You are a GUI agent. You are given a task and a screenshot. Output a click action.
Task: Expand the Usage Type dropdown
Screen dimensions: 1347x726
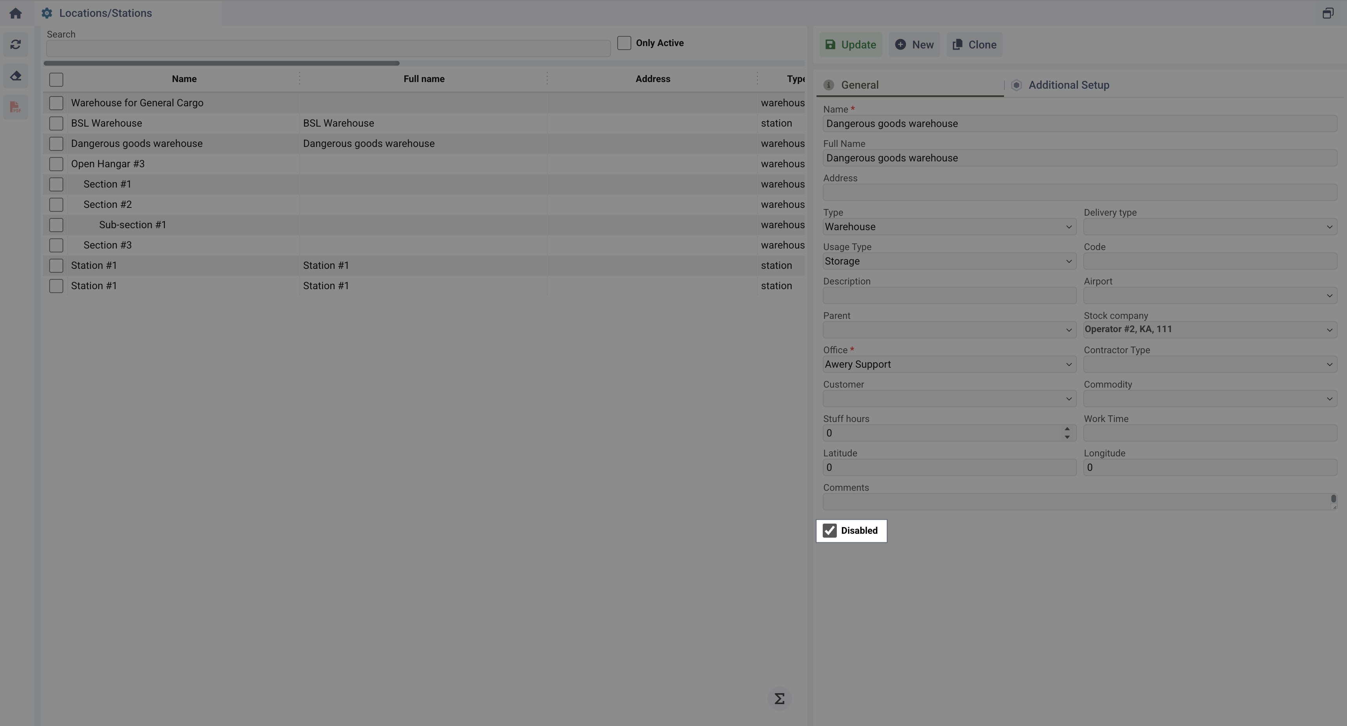tap(949, 261)
